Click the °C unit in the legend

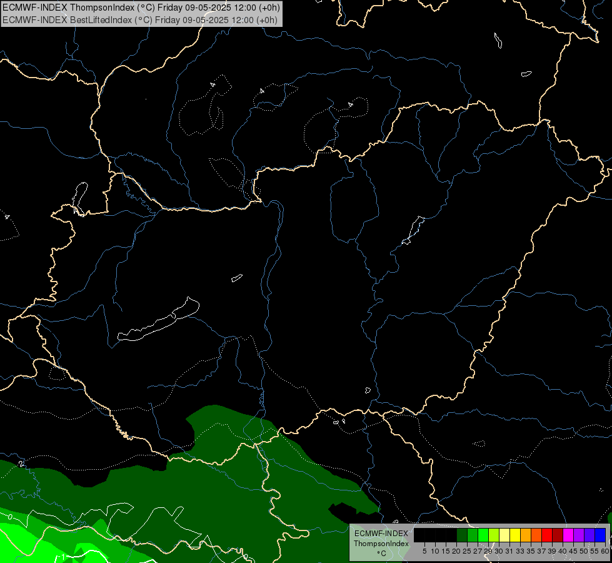pyautogui.click(x=381, y=553)
